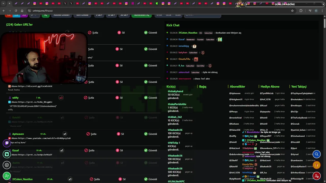Open Chrome's three-dot menu
This screenshot has width=326, height=183.
322,11
